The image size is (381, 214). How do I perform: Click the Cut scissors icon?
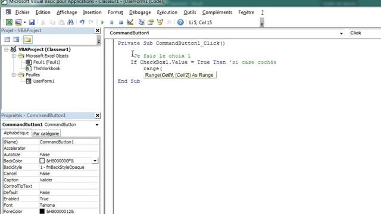(x=43, y=23)
